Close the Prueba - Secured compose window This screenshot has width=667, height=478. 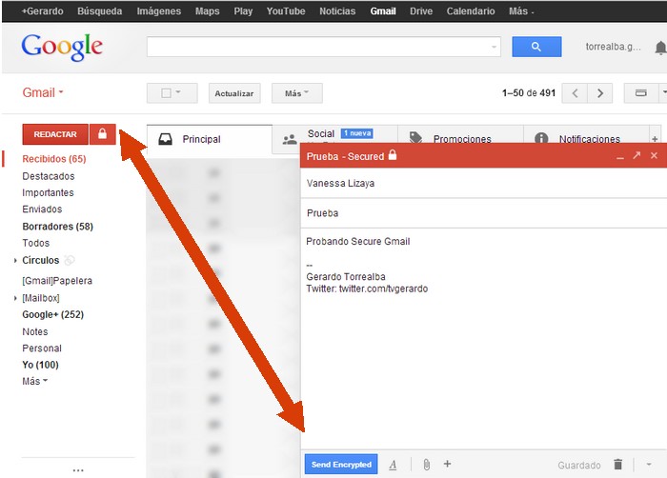(655, 155)
